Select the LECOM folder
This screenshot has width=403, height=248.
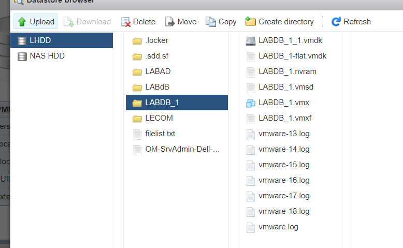pos(177,118)
